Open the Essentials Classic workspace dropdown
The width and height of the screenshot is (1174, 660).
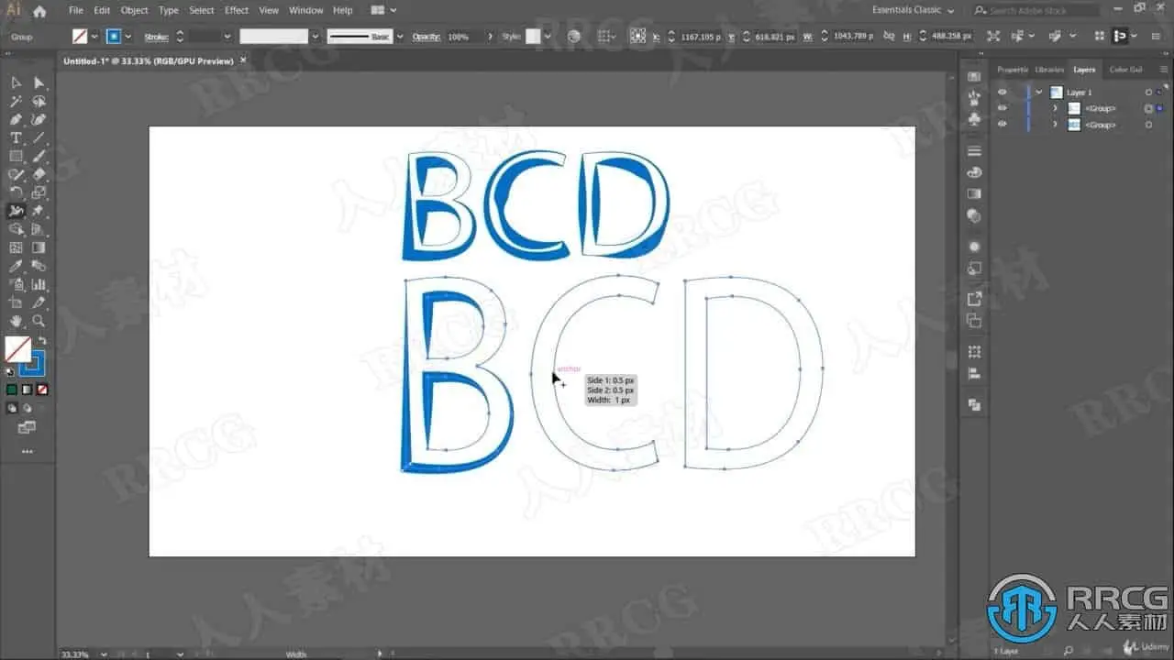(913, 10)
